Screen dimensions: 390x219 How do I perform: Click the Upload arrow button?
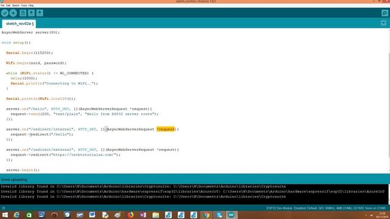(13, 13)
